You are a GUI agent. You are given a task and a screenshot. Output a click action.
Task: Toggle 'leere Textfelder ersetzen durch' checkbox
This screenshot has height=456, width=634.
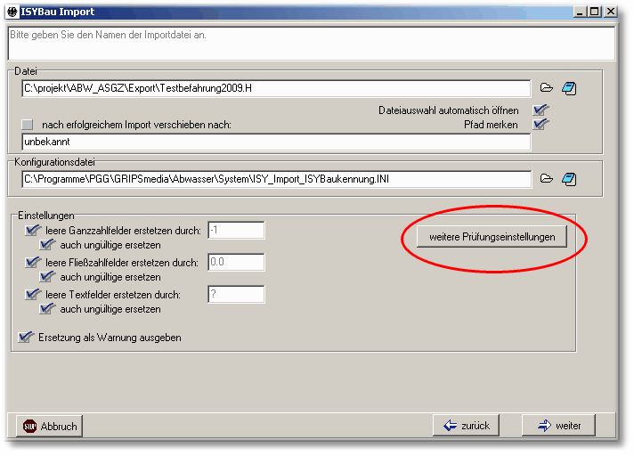(x=33, y=294)
